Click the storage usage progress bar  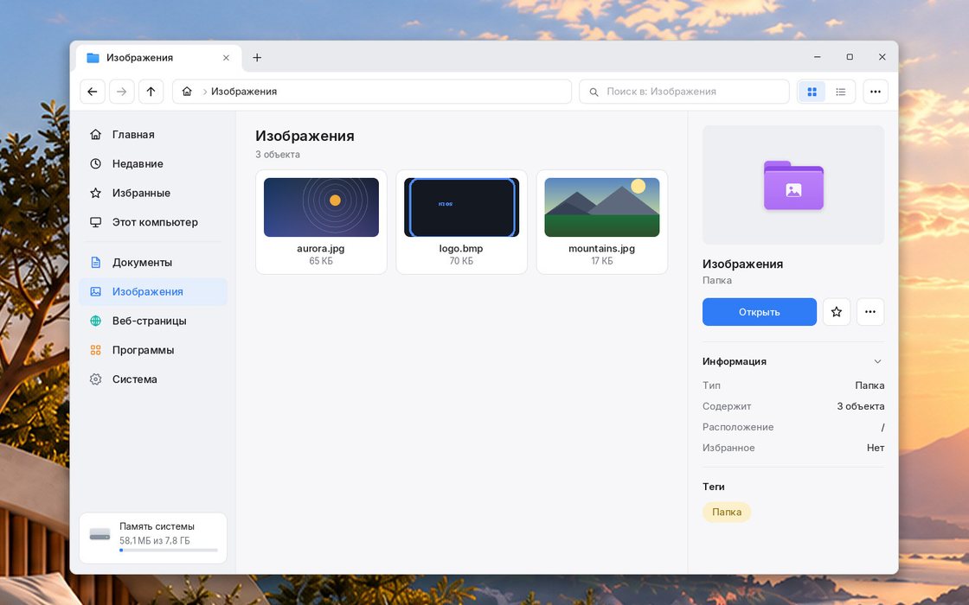(169, 550)
